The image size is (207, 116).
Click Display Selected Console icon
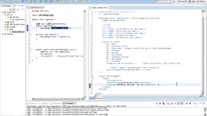(x=190, y=103)
